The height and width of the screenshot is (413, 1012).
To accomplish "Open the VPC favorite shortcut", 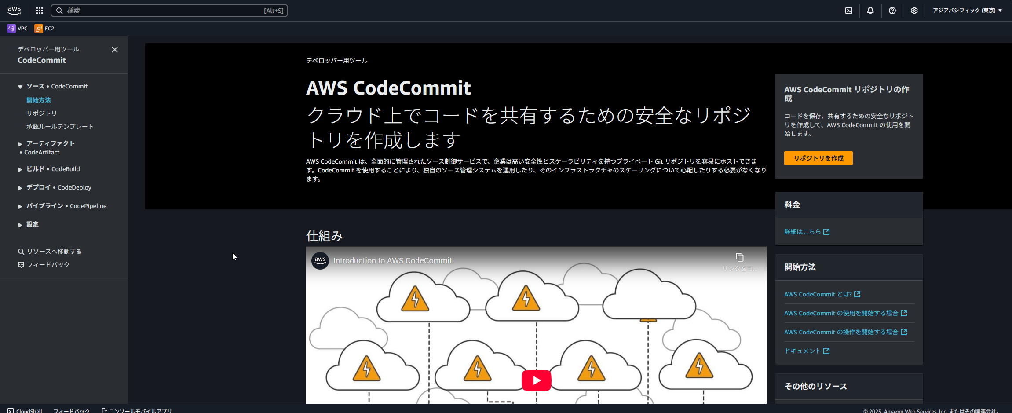I will (x=18, y=28).
